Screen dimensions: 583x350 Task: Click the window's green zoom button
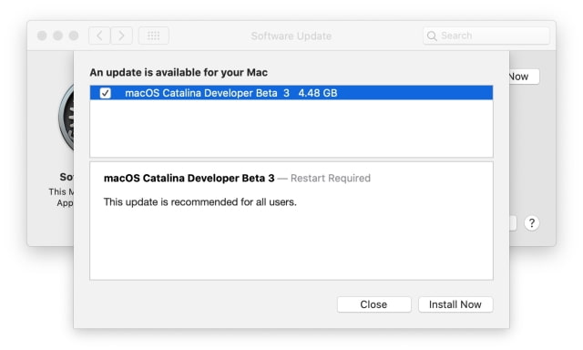click(x=74, y=36)
